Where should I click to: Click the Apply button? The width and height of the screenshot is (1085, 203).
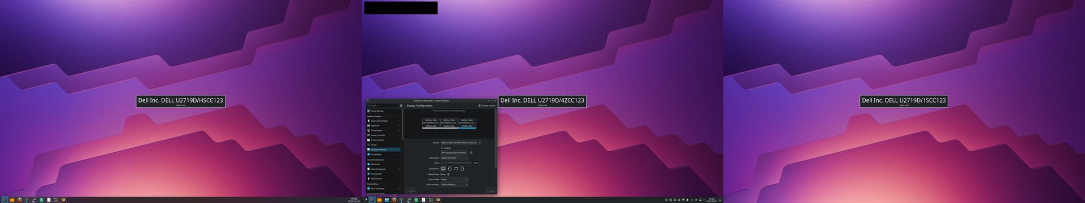click(x=491, y=191)
